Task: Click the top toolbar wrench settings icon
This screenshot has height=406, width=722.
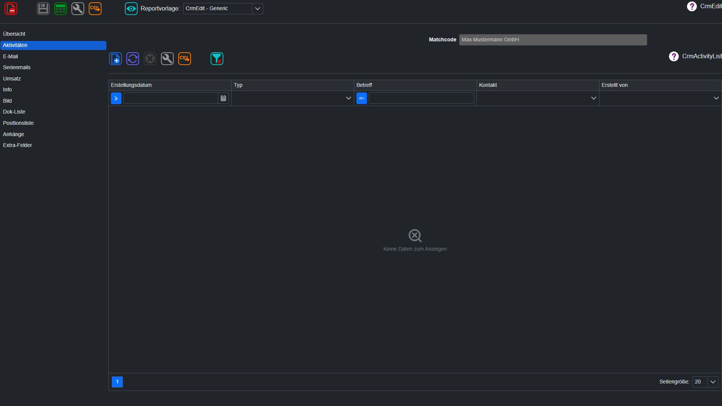Action: click(x=78, y=9)
